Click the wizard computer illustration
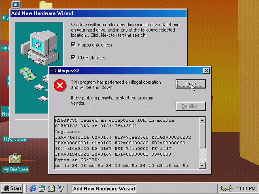Image resolution: width=259 pixels, height=194 pixels. 39,67
